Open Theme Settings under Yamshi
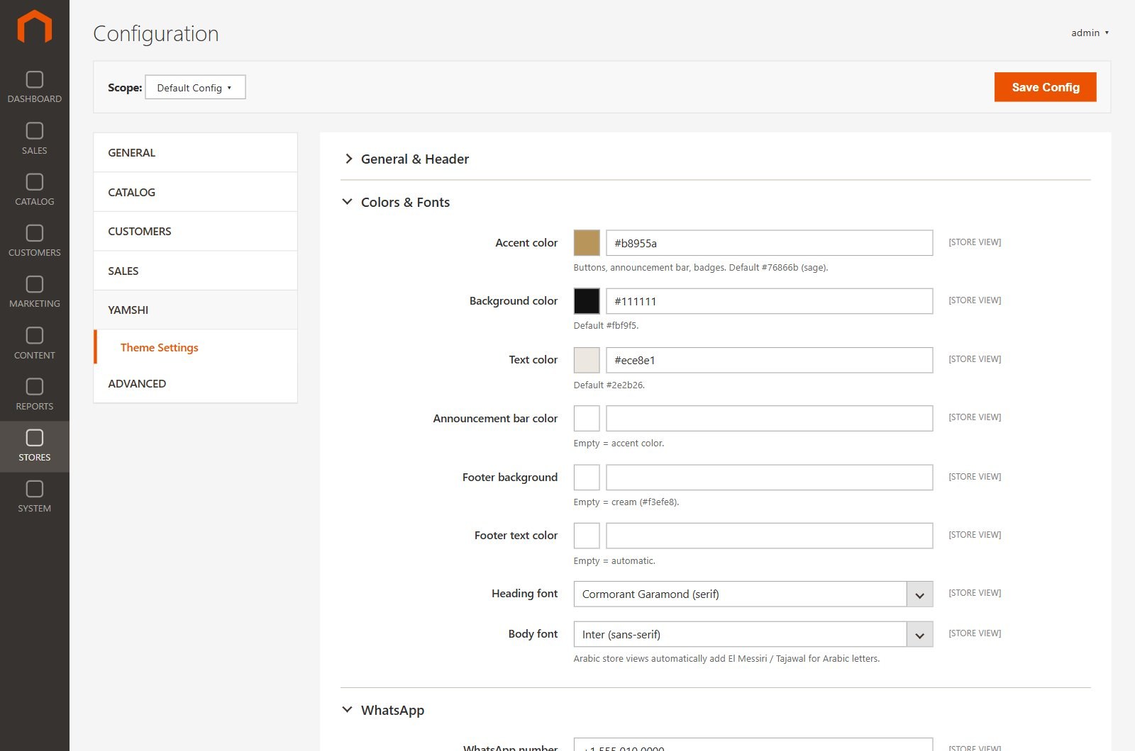Viewport: 1135px width, 751px height. tap(160, 347)
